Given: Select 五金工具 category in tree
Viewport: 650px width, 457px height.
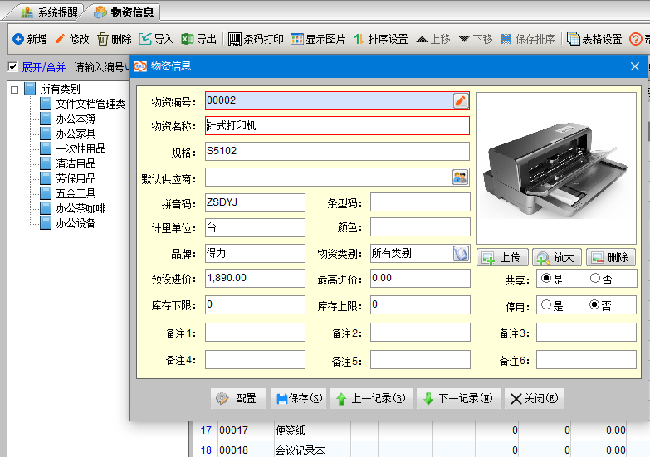Looking at the screenshot, I should click(x=76, y=193).
